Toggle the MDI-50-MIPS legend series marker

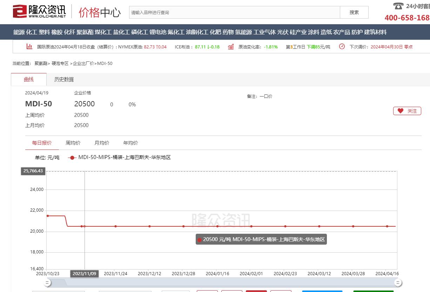(x=72, y=158)
